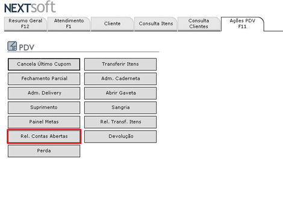Go to the Consulta Itens tab
Screen dimensions: 283x222
point(155,23)
